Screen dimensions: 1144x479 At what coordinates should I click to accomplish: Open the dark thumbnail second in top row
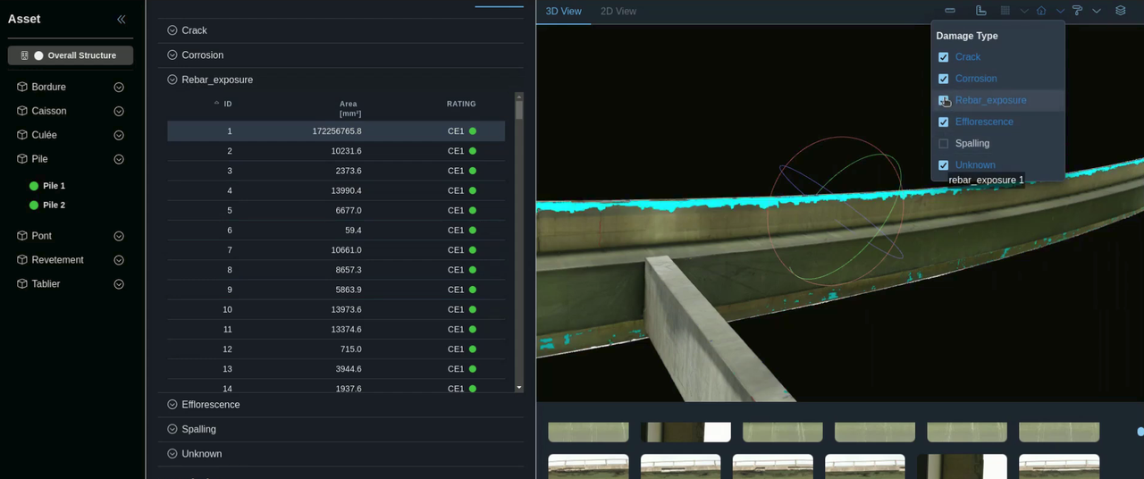686,433
